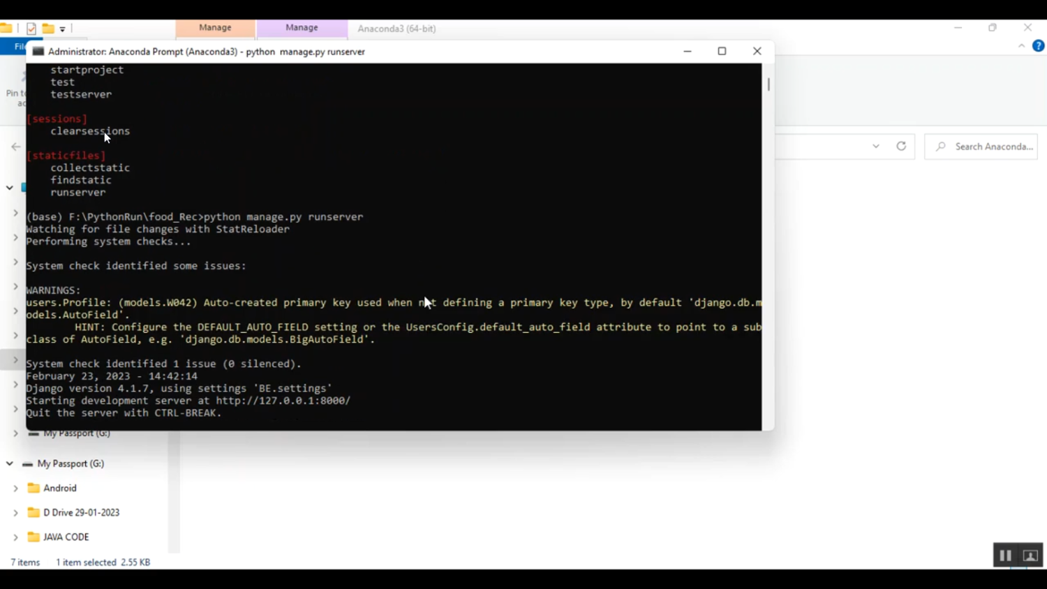Click the "findstatic" command text
1047x589 pixels.
pyautogui.click(x=81, y=180)
